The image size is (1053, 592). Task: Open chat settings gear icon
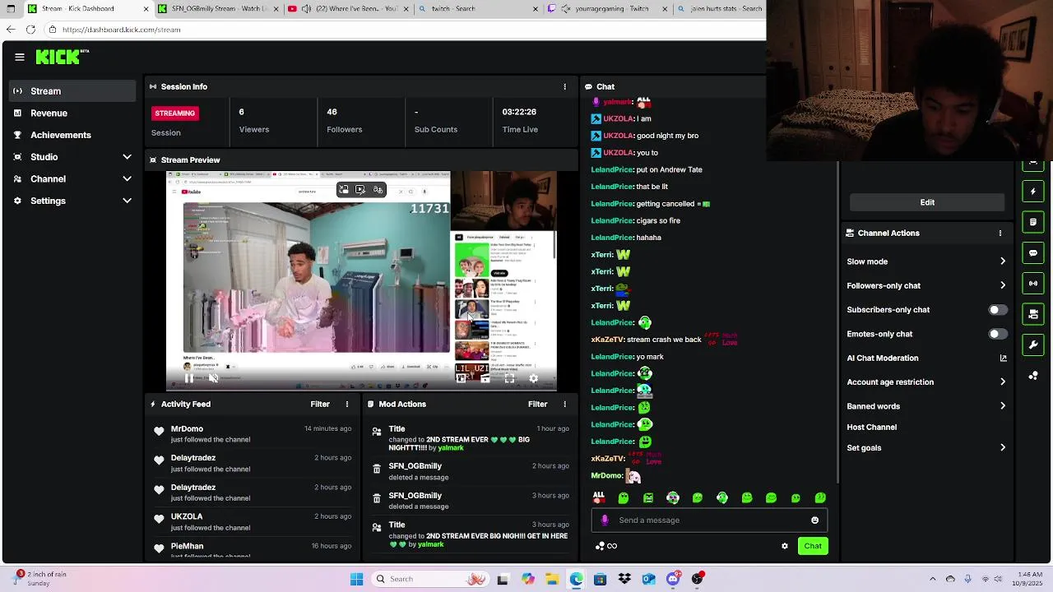point(785,546)
